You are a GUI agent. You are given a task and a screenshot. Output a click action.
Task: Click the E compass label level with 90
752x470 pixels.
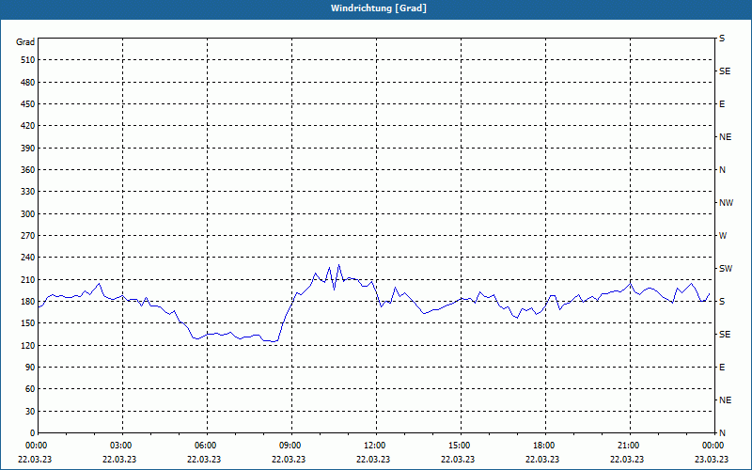point(722,368)
